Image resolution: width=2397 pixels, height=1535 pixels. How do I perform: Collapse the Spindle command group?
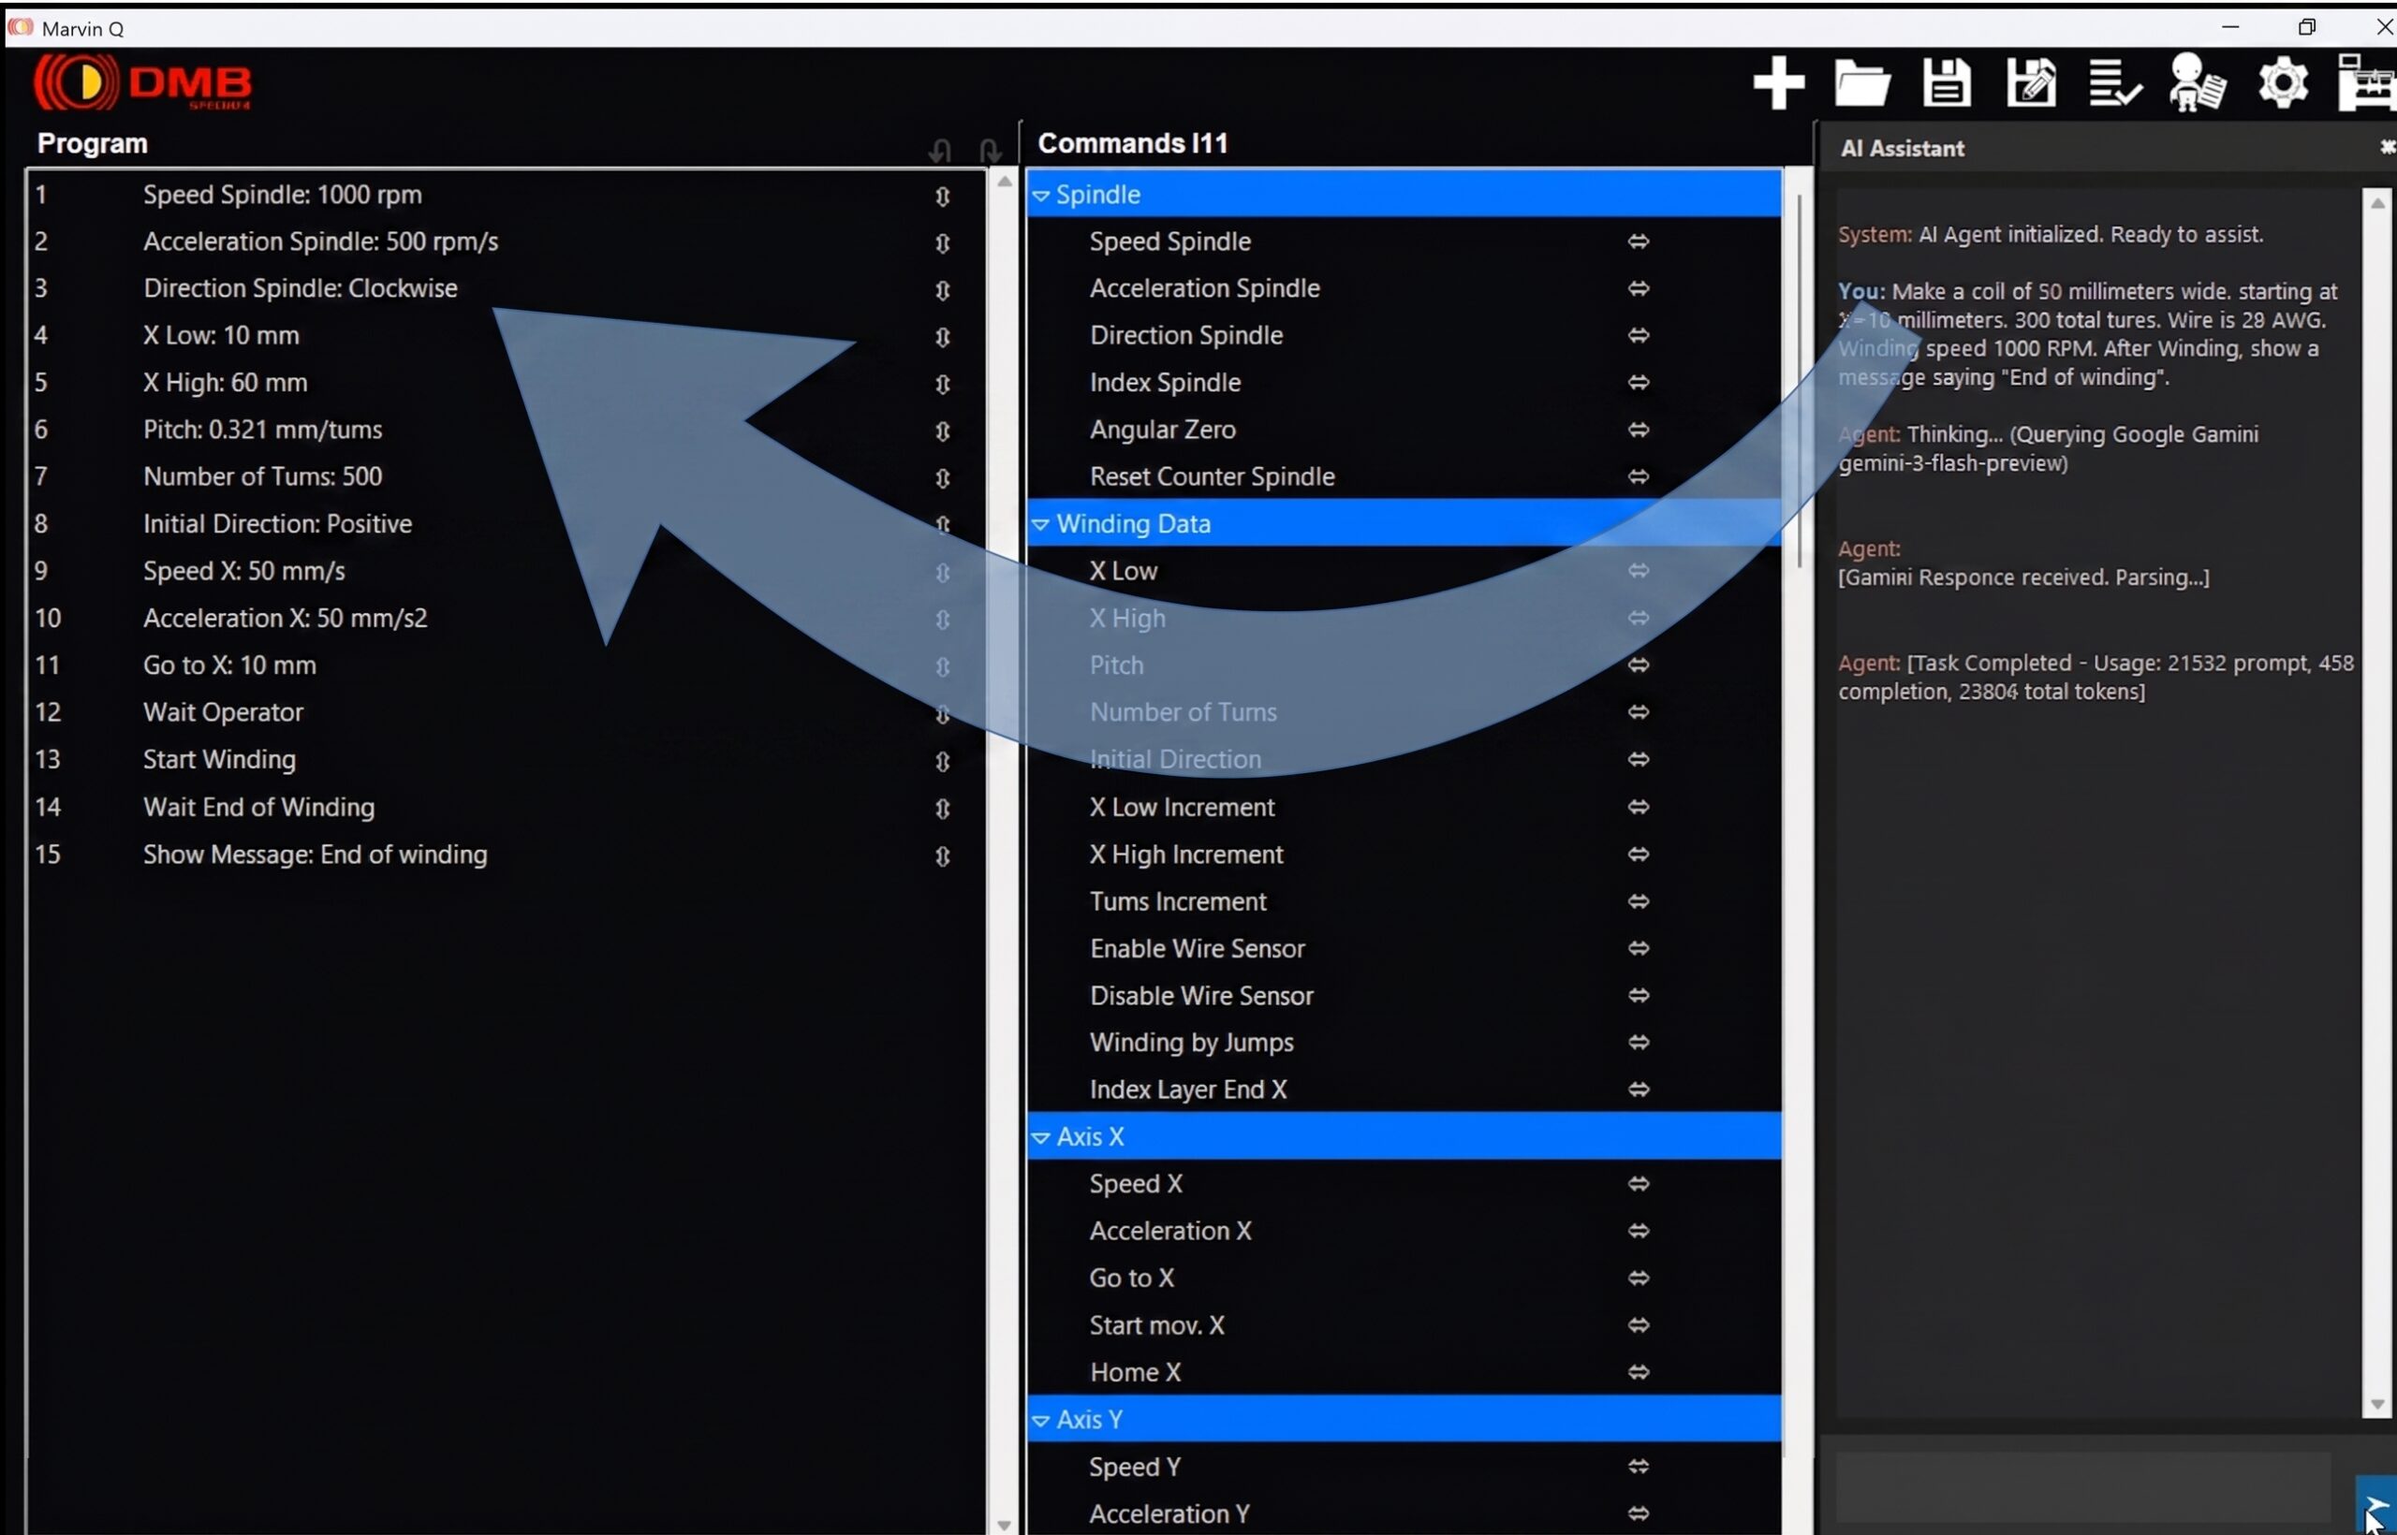click(1040, 196)
